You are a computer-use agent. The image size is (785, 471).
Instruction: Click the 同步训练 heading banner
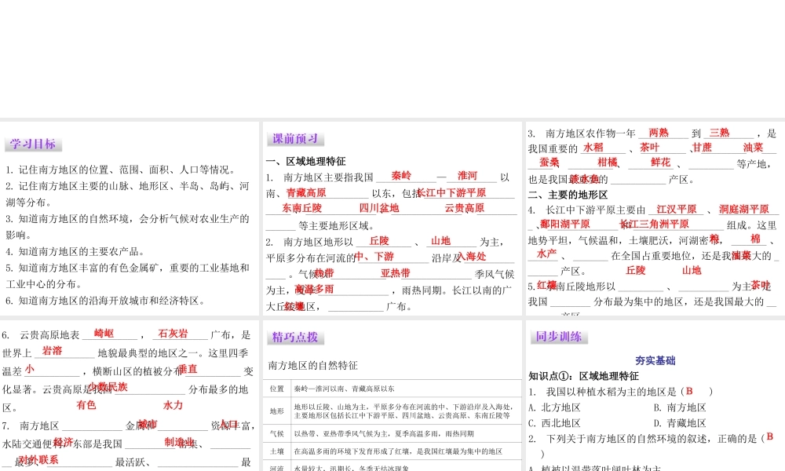559,336
